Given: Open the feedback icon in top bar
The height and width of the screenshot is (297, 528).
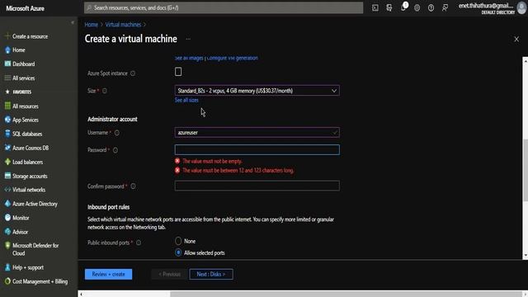Looking at the screenshot, I should click(x=445, y=7).
